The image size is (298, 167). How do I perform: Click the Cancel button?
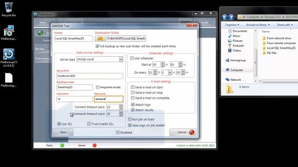[183, 132]
